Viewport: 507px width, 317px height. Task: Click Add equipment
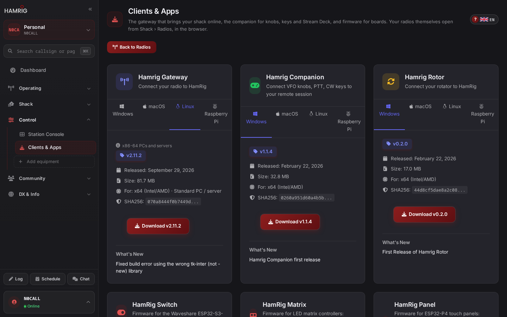coord(54,162)
